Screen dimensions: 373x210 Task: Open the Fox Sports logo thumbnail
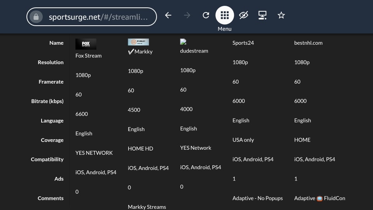[86, 44]
